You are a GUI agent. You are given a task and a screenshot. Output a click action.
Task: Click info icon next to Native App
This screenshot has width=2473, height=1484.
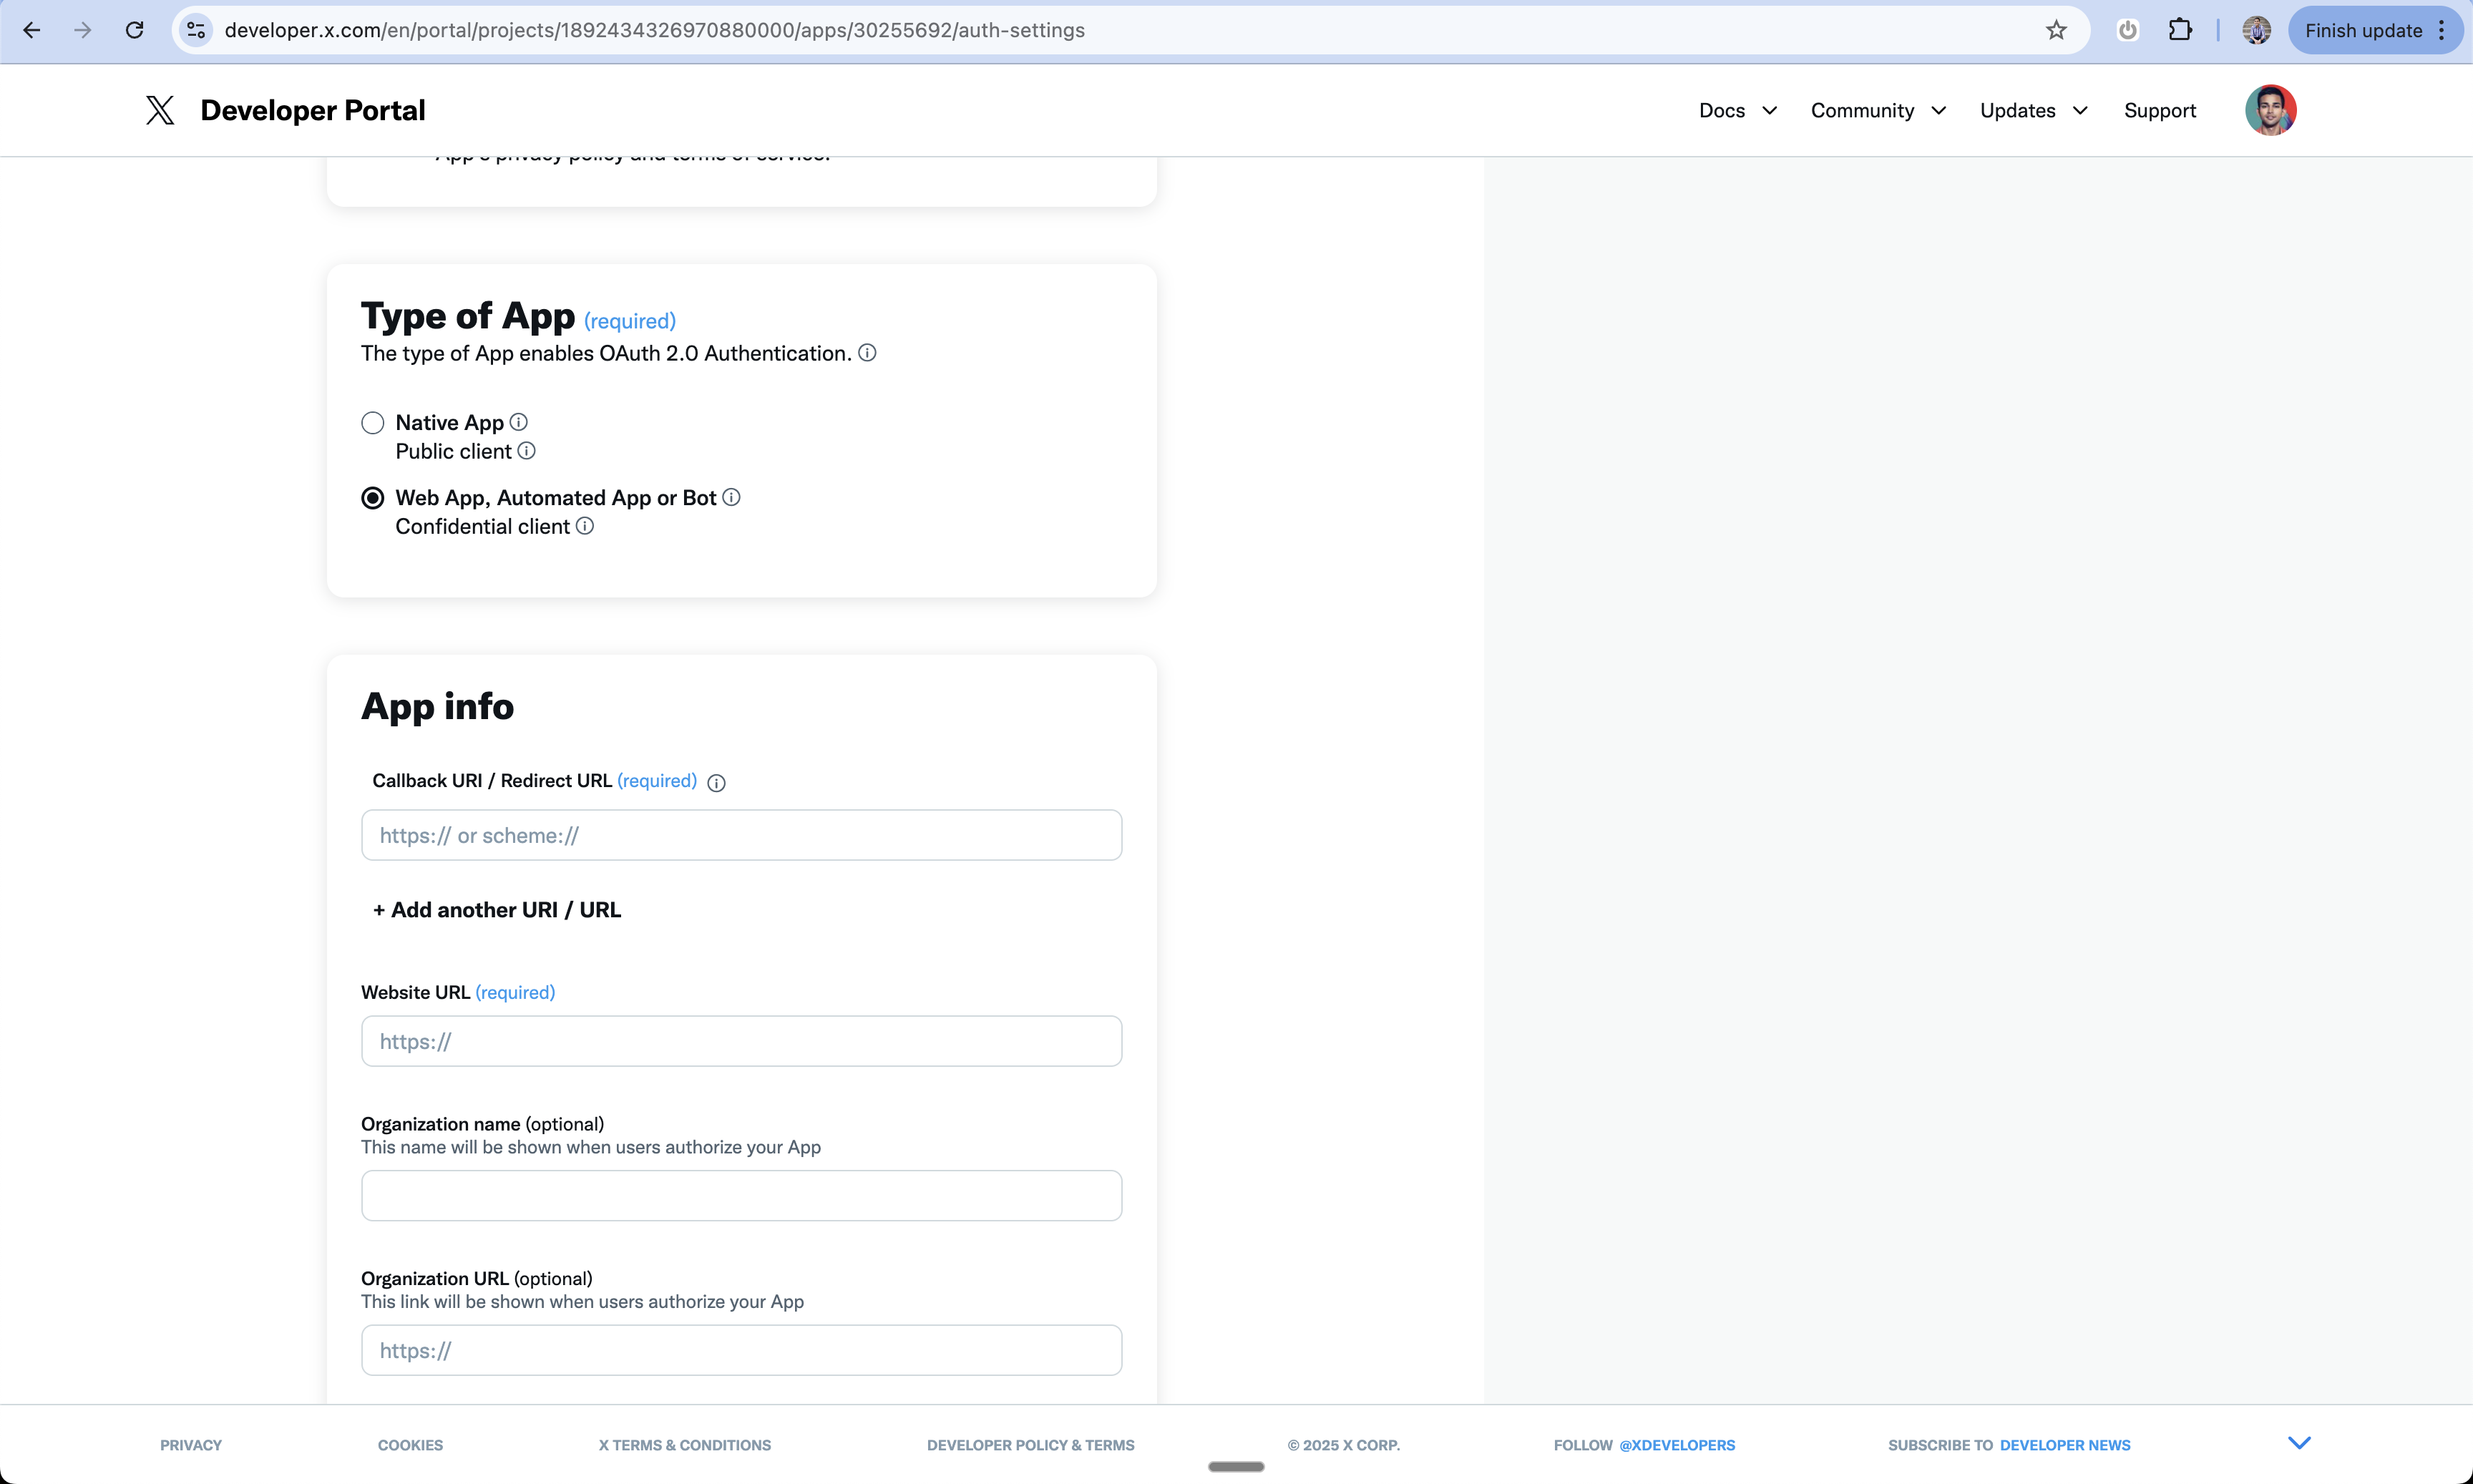pos(518,422)
